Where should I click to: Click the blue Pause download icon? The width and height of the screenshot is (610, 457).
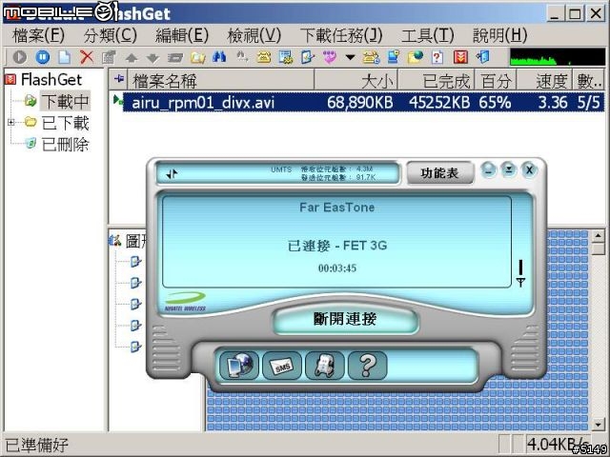coord(42,57)
